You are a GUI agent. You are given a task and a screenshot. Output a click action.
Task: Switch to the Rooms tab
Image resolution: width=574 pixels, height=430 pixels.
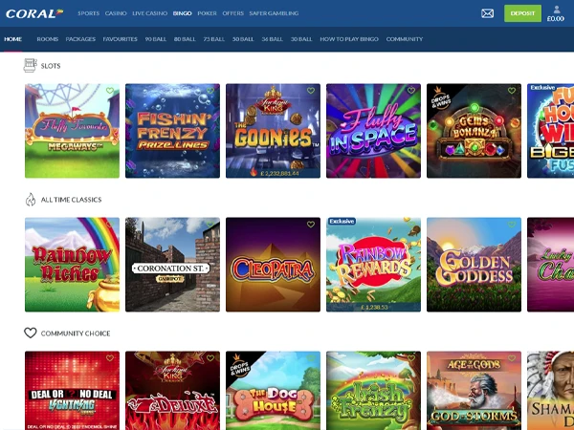coord(48,39)
